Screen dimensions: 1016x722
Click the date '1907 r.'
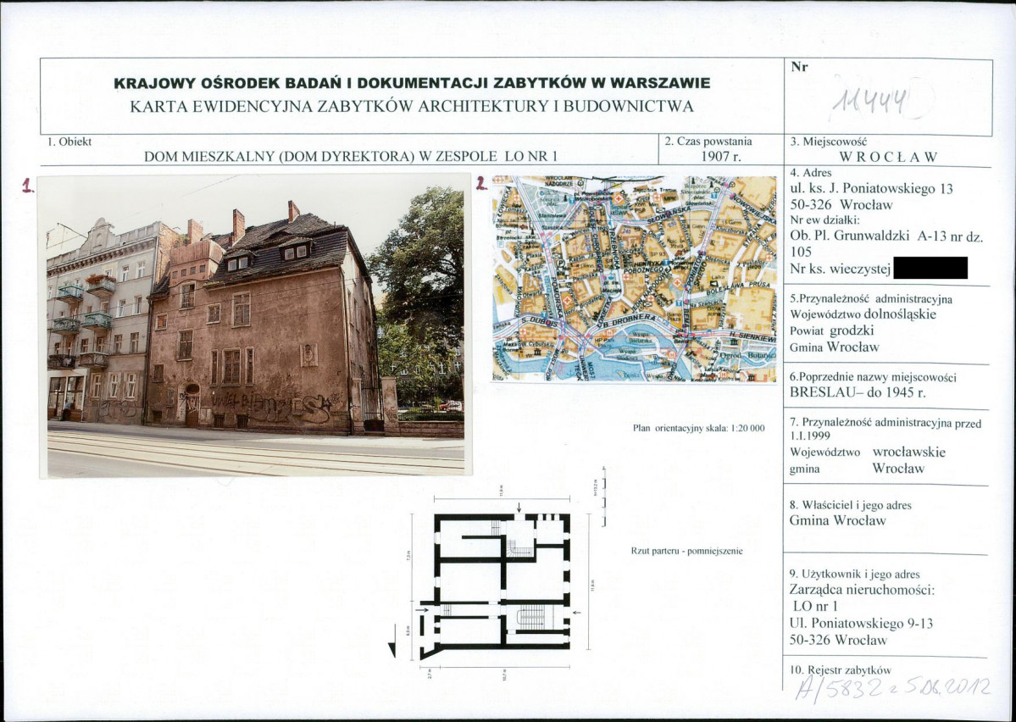coord(721,156)
